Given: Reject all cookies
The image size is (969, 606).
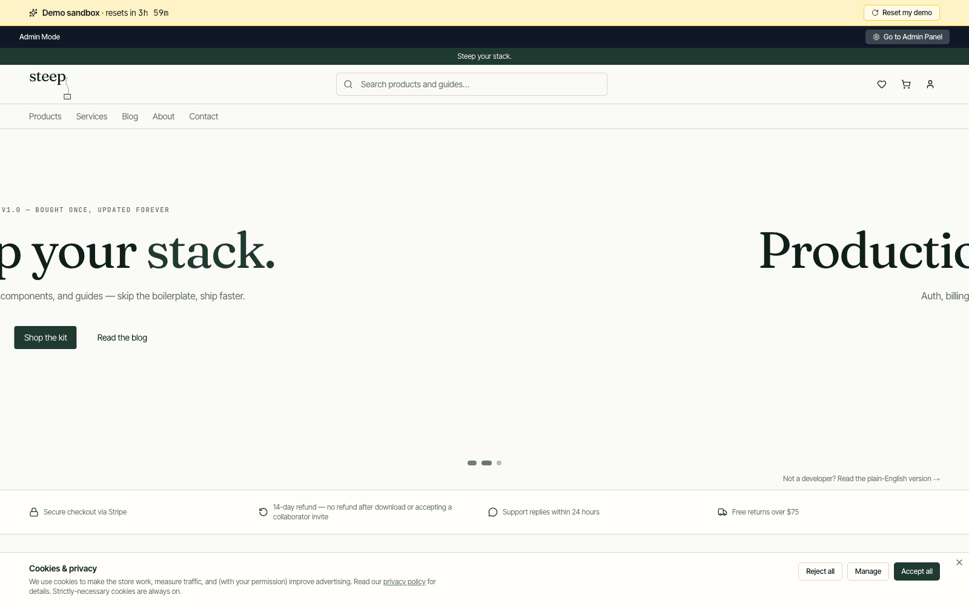Looking at the screenshot, I should 820,571.
